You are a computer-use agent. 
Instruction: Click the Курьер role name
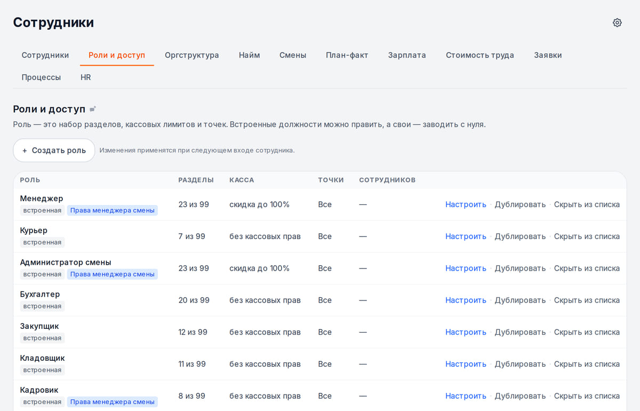coord(34,231)
